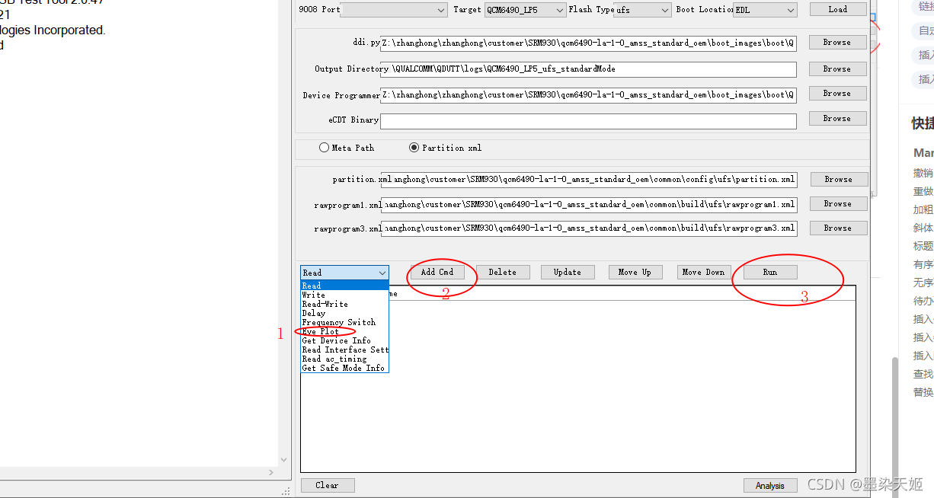Choose Read-Write from the command list
The height and width of the screenshot is (498, 934).
click(x=344, y=304)
